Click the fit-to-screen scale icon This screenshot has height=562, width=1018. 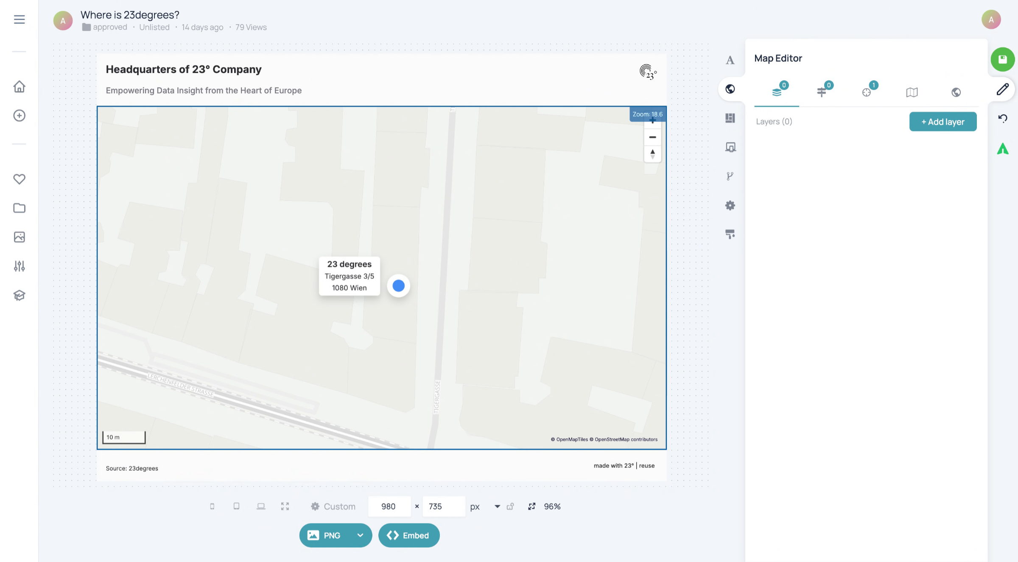[531, 506]
